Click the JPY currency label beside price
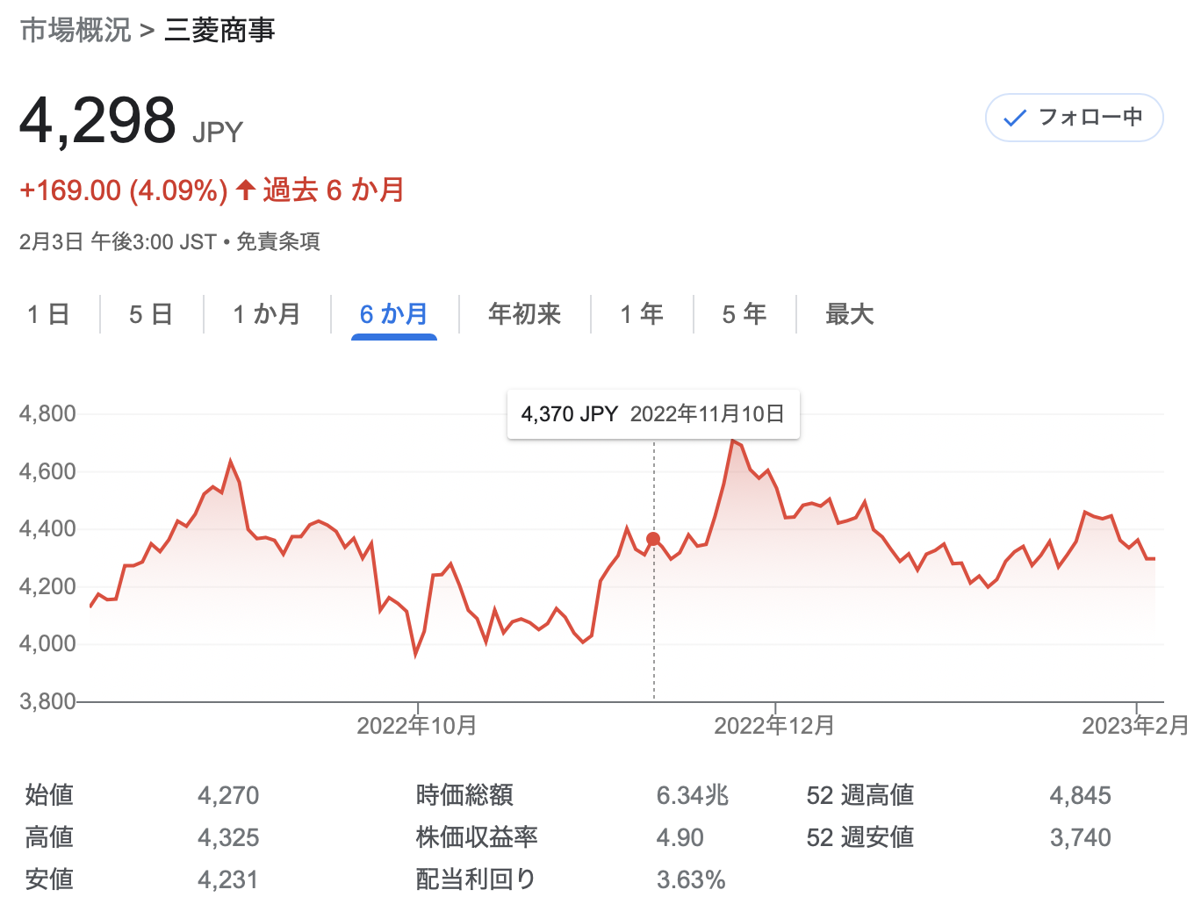The width and height of the screenshot is (1194, 904). 217,133
